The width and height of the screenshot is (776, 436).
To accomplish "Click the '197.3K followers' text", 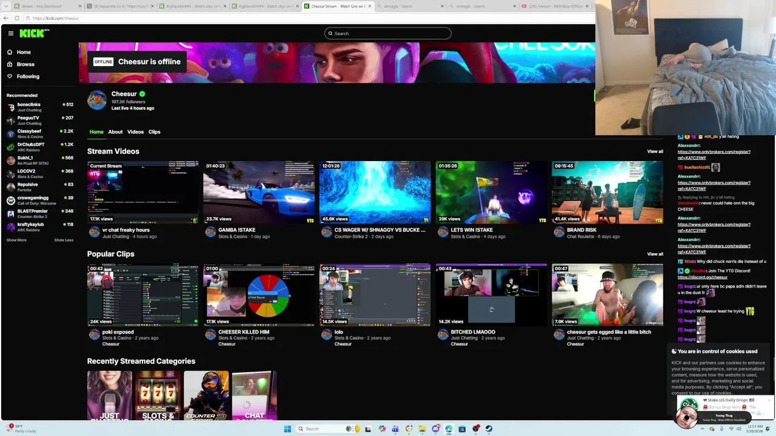I will 128,102.
